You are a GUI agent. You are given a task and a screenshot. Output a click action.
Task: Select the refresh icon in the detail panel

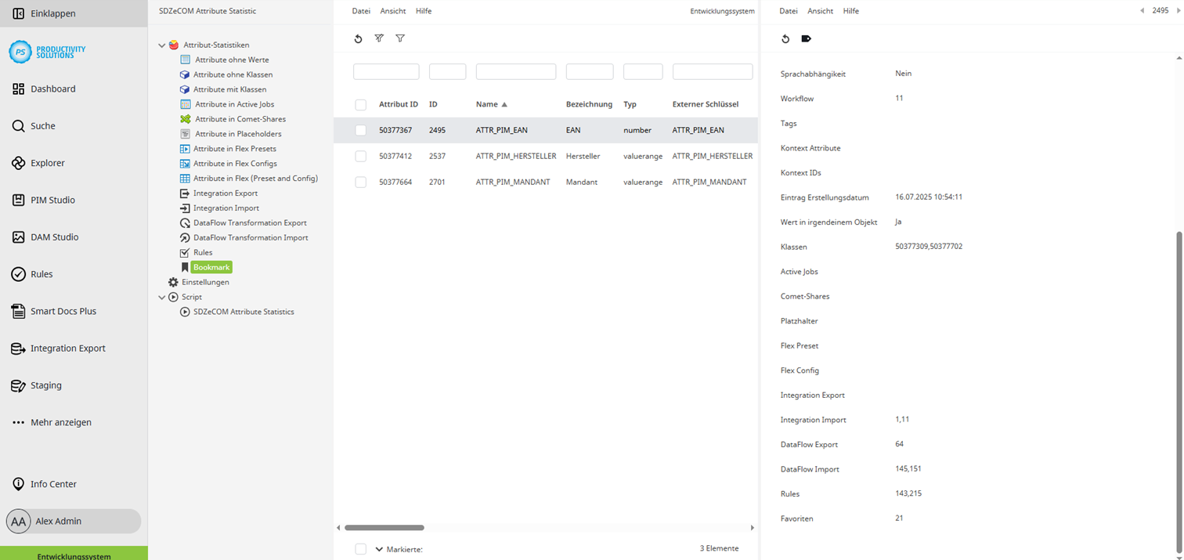pyautogui.click(x=785, y=38)
